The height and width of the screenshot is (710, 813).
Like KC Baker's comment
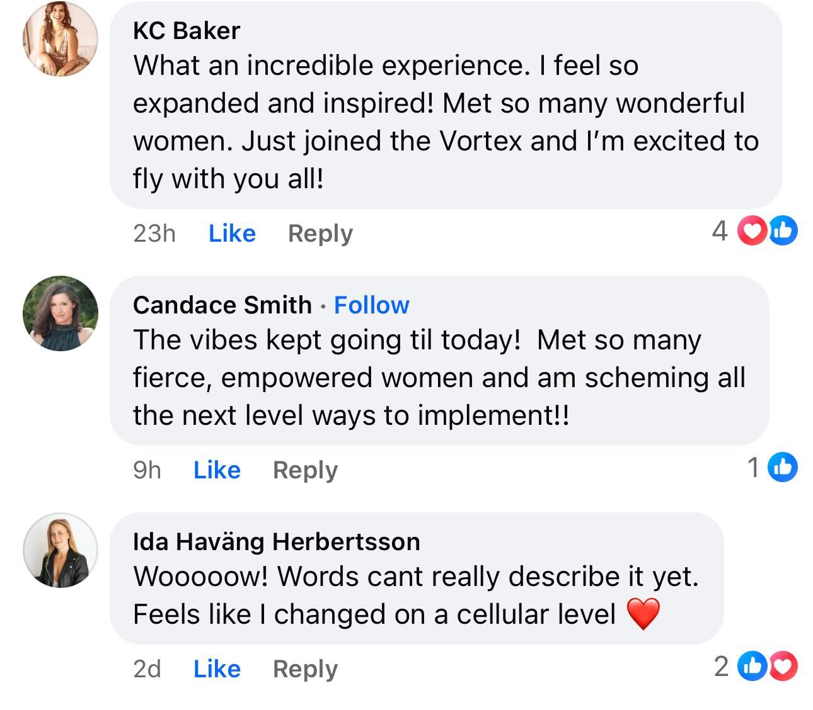(x=232, y=233)
